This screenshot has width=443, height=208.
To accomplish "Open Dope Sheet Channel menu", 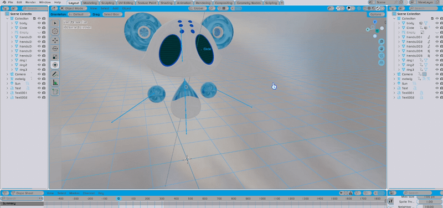I will tap(89, 193).
